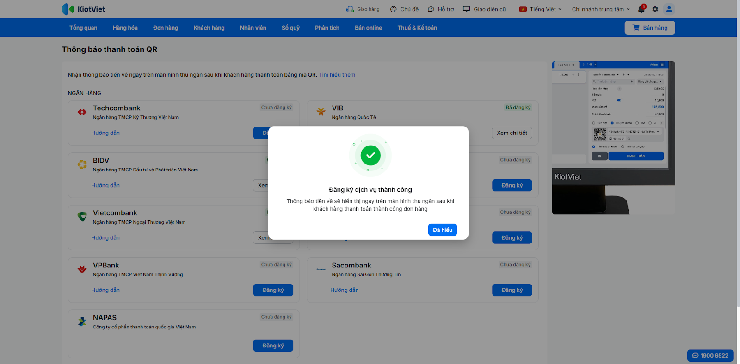Confirm the dialog with Đã hiểu

click(443, 230)
